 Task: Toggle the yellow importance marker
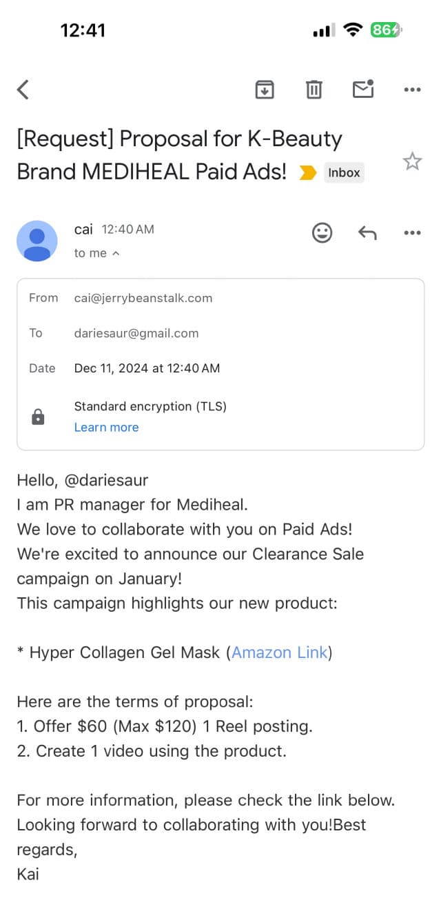pyautogui.click(x=307, y=173)
